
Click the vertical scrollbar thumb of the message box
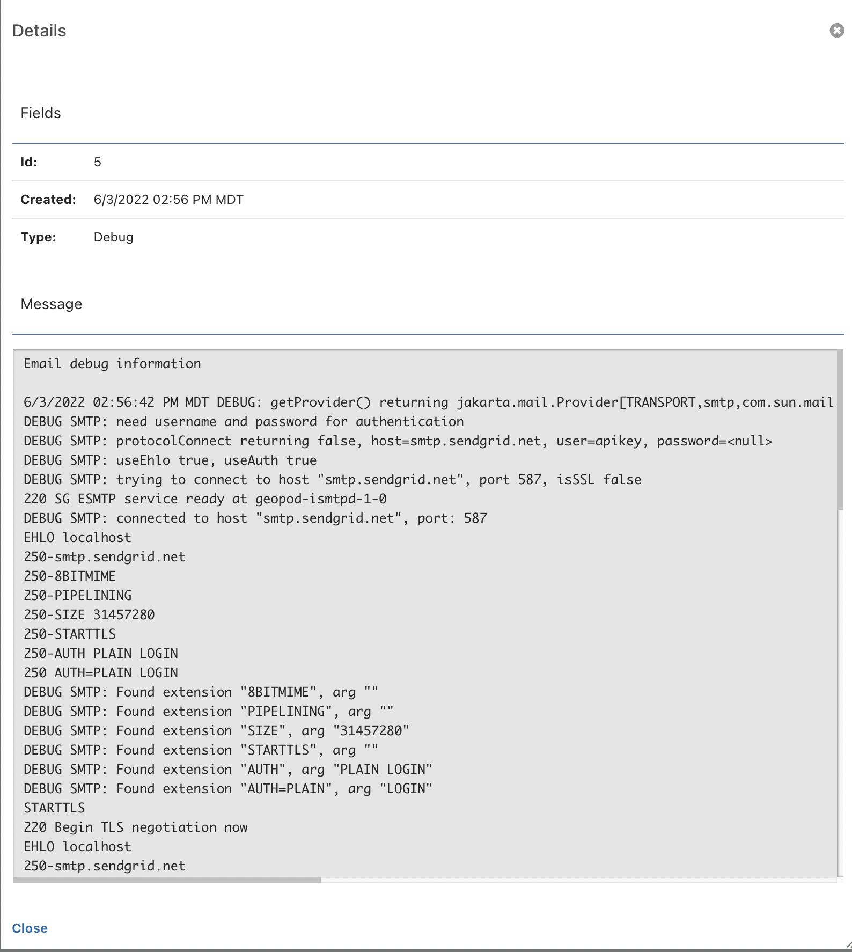coord(840,429)
